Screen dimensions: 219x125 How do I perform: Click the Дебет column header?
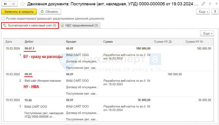43,42
